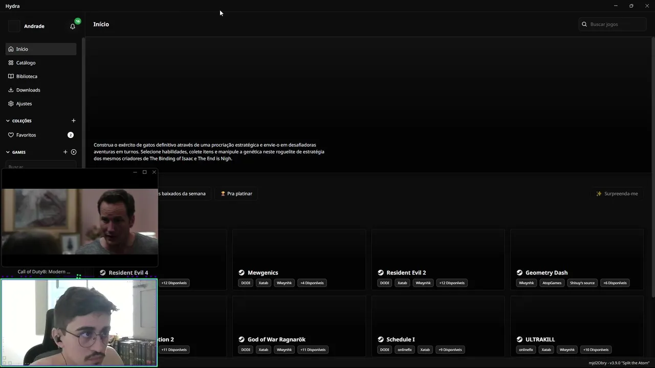
Task: Click the Call of Duty: Modern... label
Action: (44, 272)
